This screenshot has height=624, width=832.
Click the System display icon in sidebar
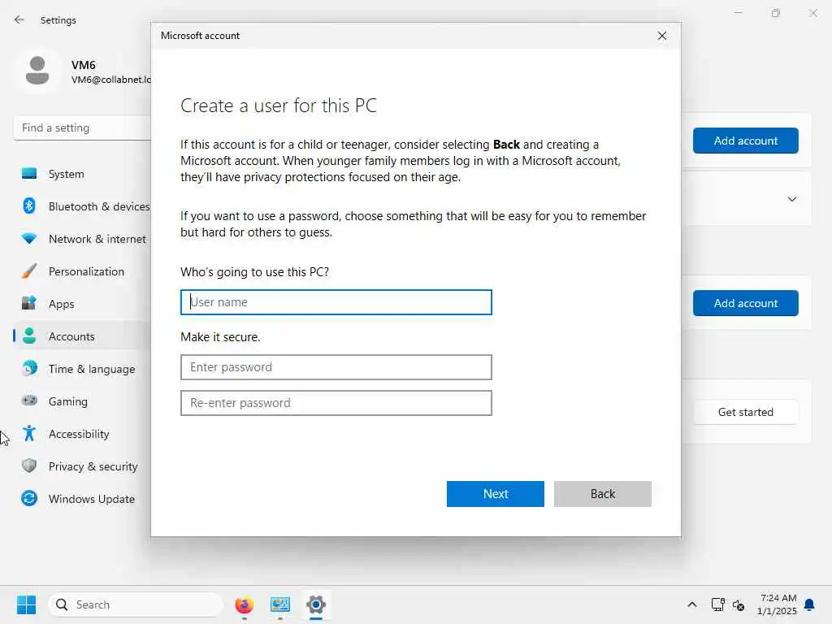(x=29, y=174)
